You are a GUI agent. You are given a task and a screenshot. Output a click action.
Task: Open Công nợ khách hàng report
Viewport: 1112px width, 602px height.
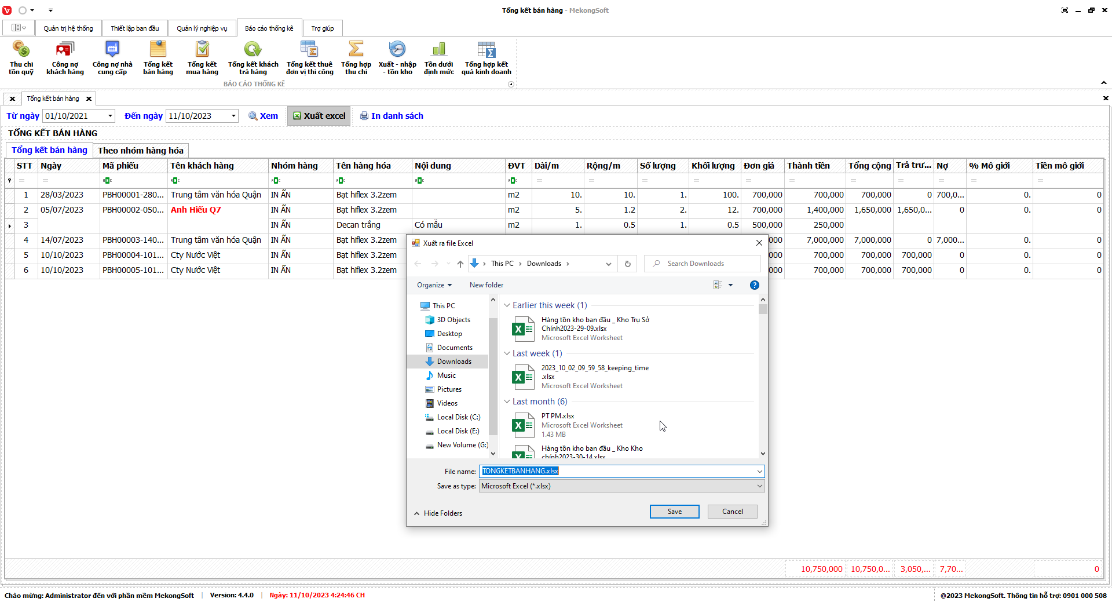65,58
